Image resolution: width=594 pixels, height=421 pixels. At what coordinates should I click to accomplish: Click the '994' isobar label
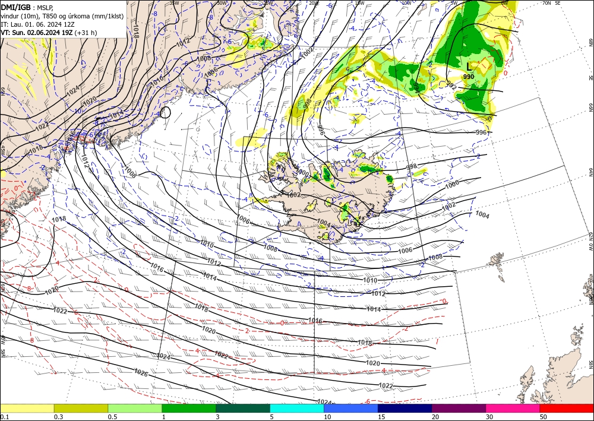(x=416, y=88)
